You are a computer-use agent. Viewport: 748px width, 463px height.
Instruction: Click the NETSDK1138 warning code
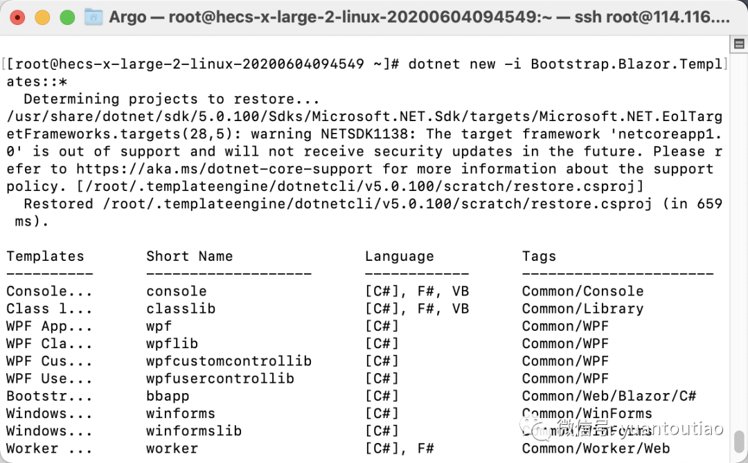coord(364,134)
